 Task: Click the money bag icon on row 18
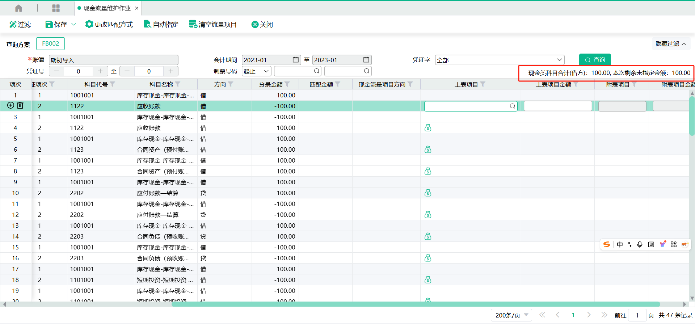tap(428, 280)
